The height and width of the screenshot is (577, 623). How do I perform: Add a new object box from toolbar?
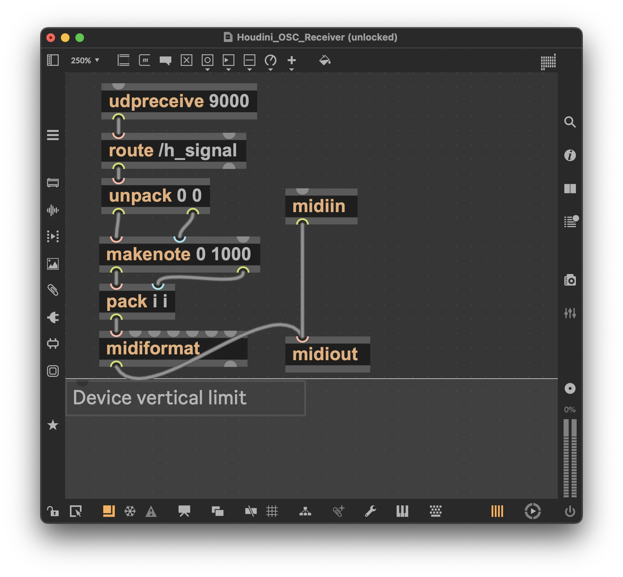coord(124,60)
